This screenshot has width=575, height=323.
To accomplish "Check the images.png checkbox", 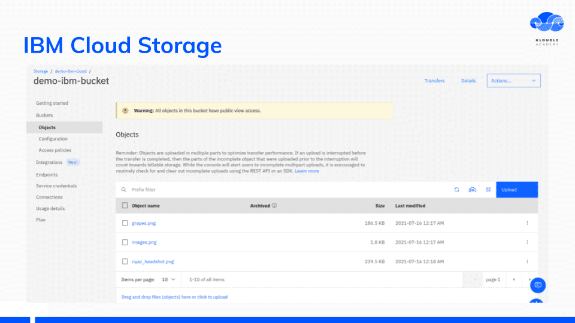I will point(125,242).
